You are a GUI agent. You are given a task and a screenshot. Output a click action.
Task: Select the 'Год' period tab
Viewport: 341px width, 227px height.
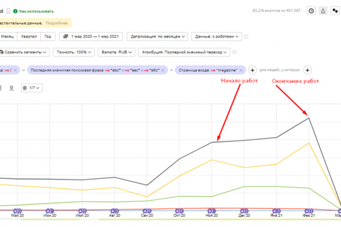click(x=48, y=36)
